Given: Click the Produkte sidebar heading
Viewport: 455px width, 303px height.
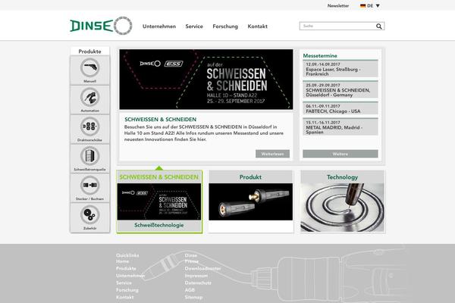Looking at the screenshot, I should point(89,52).
